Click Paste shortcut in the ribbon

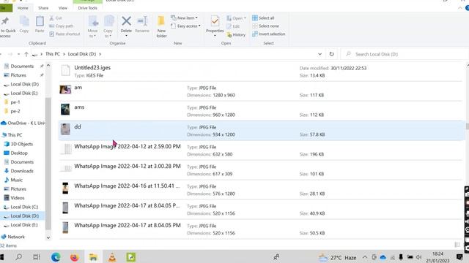tap(64, 34)
